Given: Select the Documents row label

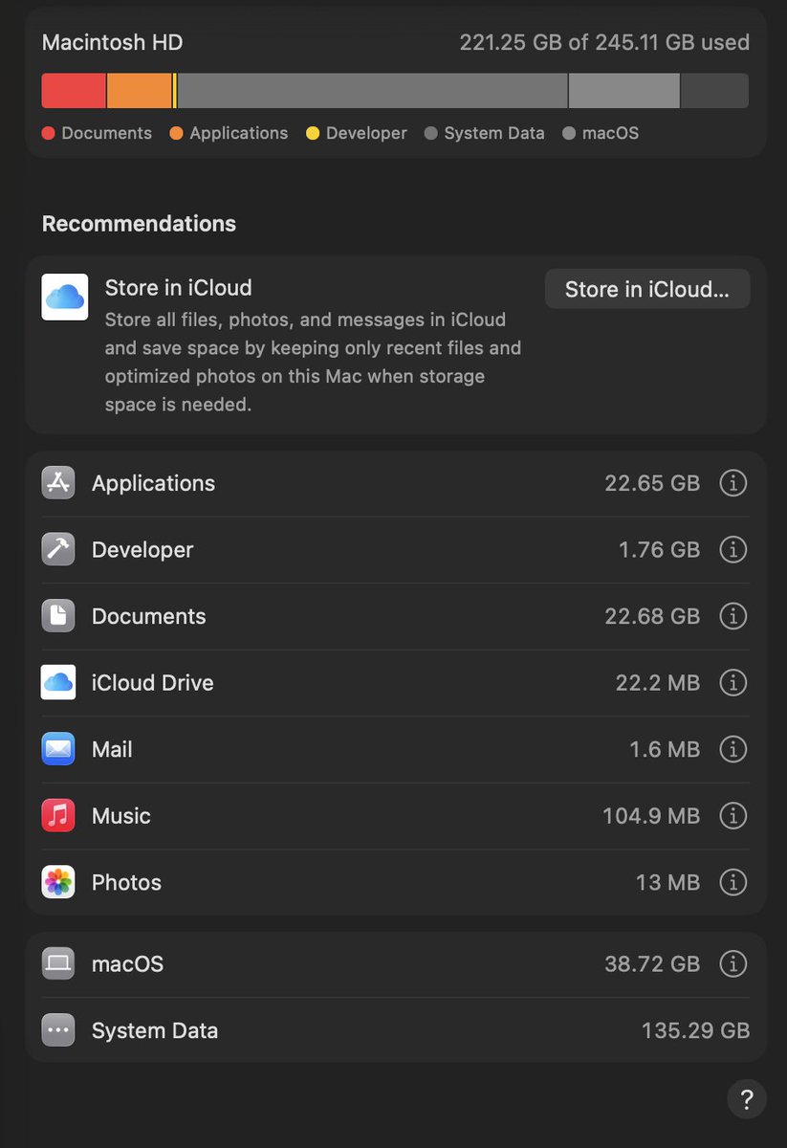Looking at the screenshot, I should pos(148,616).
